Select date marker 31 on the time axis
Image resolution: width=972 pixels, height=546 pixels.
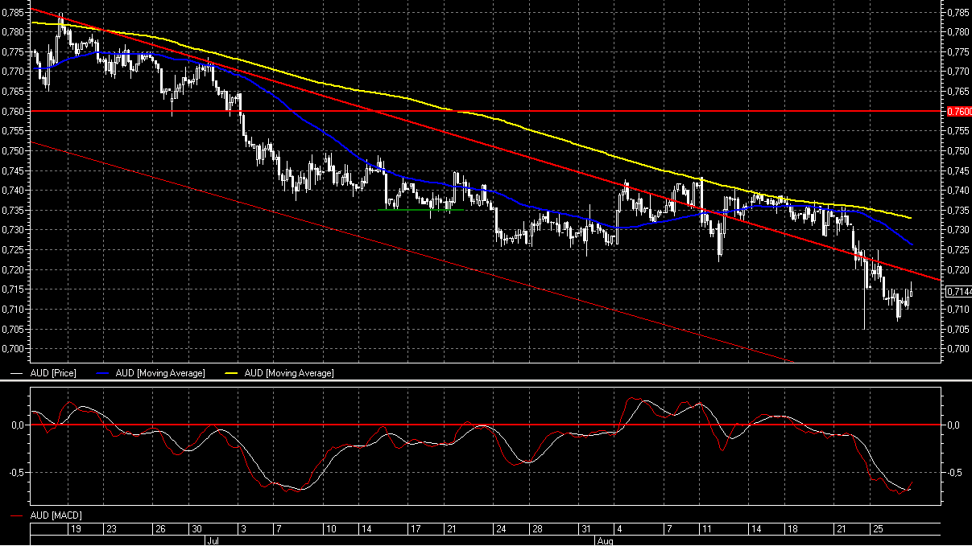click(588, 529)
